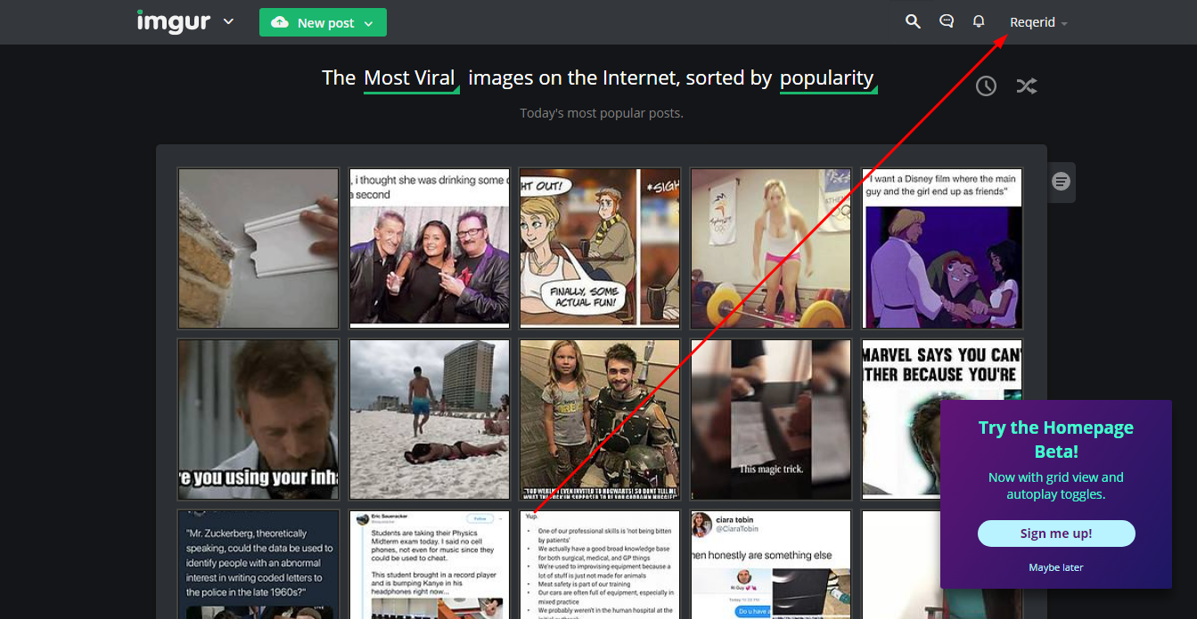Viewport: 1197px width, 619px height.
Task: Open the Reqerid account dropdown
Action: pos(1037,21)
